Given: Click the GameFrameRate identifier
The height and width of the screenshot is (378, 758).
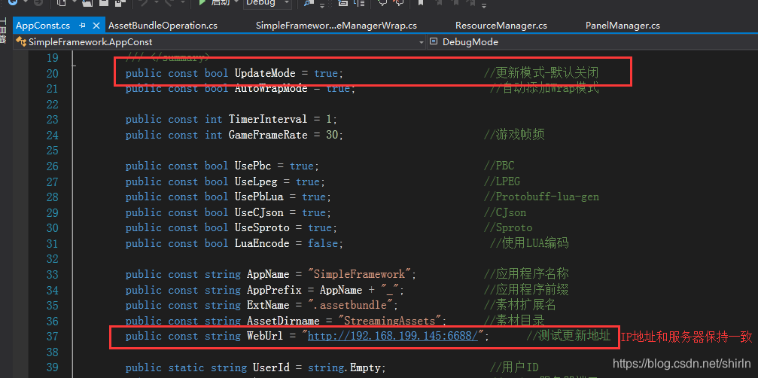Looking at the screenshot, I should (x=268, y=135).
